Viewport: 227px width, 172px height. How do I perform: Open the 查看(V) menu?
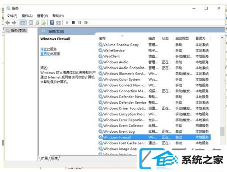[x=42, y=16]
